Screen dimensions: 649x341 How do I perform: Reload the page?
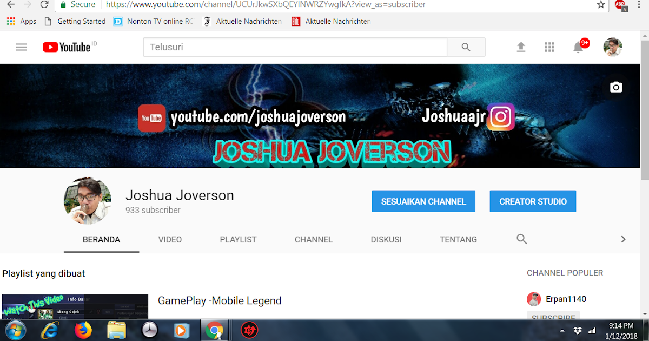pos(44,4)
